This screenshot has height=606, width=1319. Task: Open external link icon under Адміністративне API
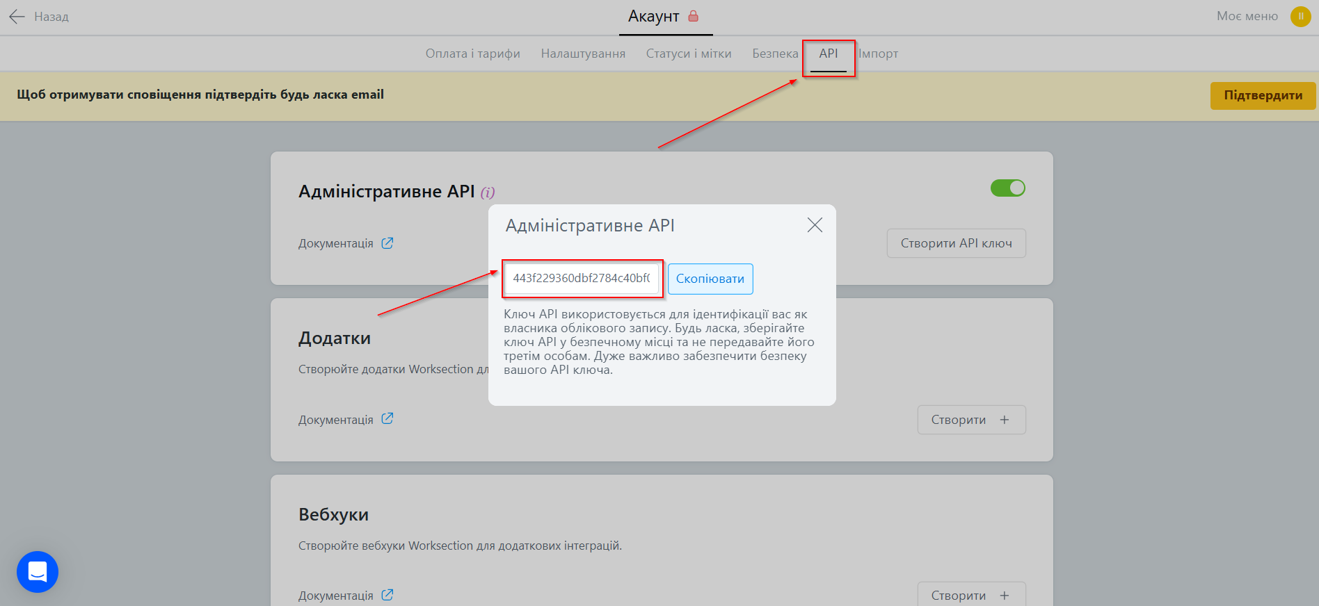click(x=387, y=243)
